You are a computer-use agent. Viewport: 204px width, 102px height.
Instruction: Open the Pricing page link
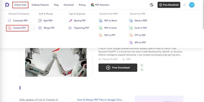[x=82, y=5]
